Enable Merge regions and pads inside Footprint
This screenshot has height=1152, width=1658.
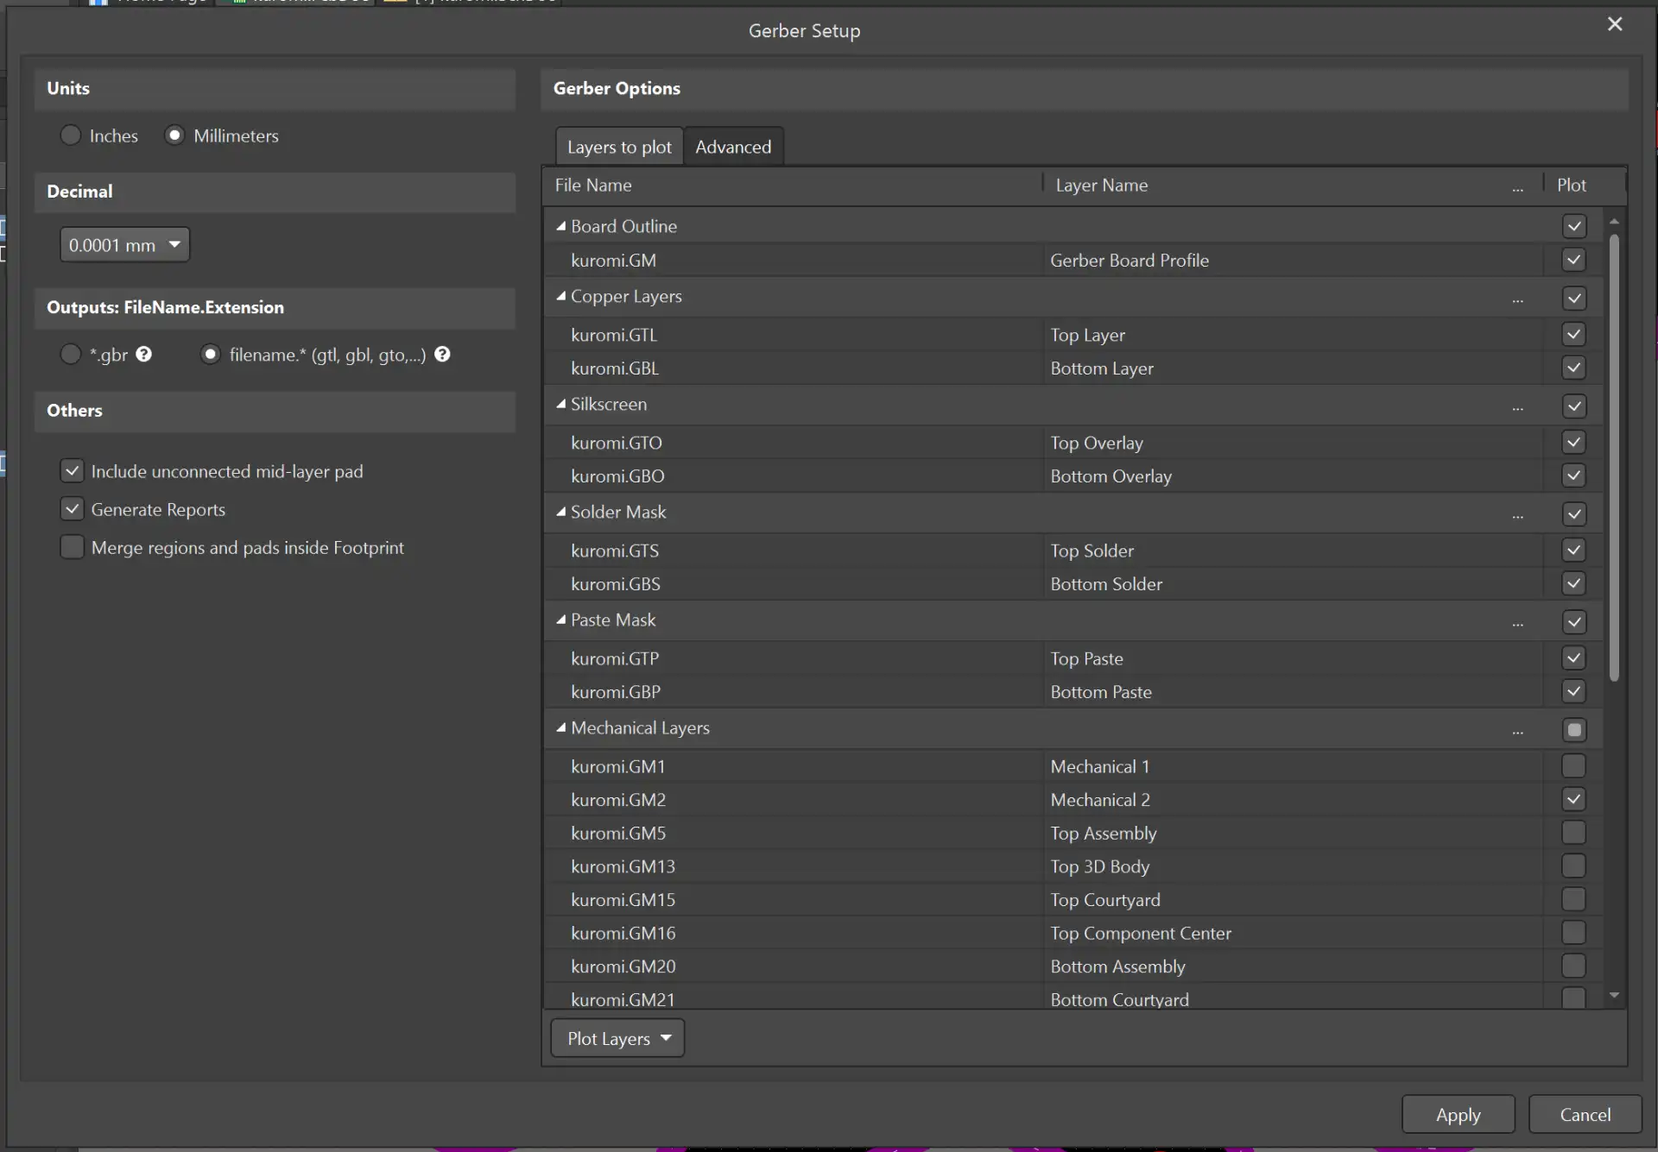(73, 547)
